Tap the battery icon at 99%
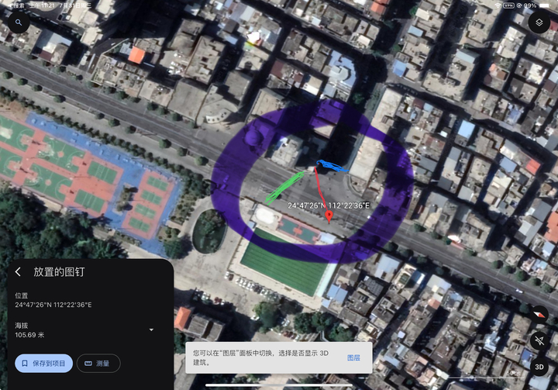 [x=545, y=5]
